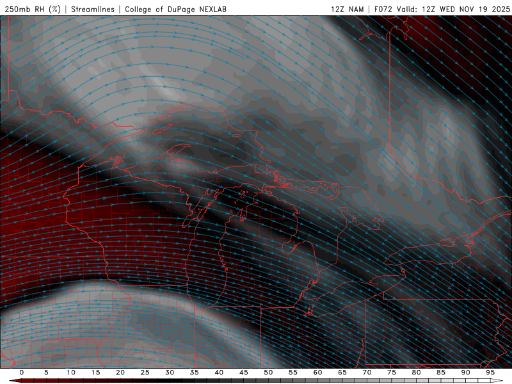512x384 pixels.
Task: Click the colorbar label '60'
Action: tap(317, 372)
